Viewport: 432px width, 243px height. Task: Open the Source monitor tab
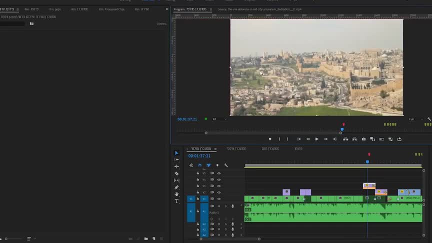click(x=259, y=9)
